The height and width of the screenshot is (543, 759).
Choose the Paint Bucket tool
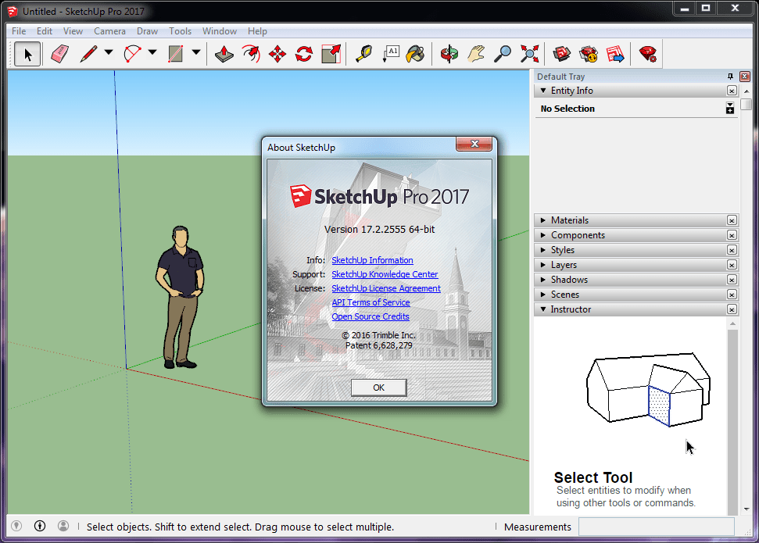pos(416,54)
